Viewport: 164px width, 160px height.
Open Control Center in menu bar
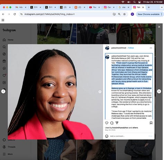pyautogui.click(x=139, y=2)
